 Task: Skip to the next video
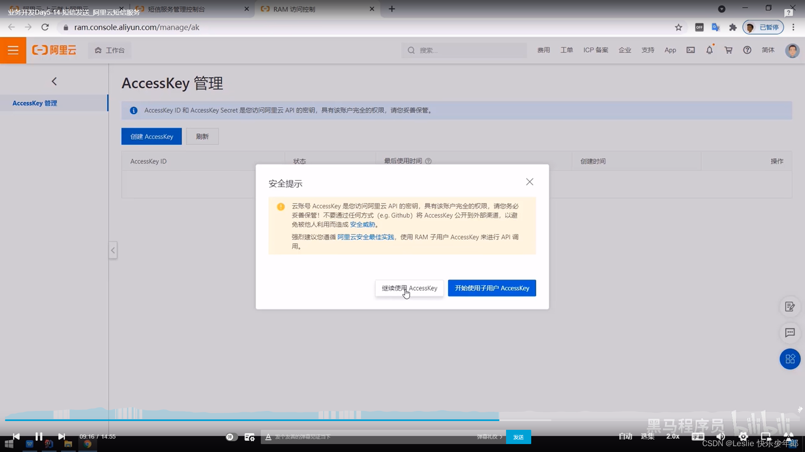click(x=62, y=437)
